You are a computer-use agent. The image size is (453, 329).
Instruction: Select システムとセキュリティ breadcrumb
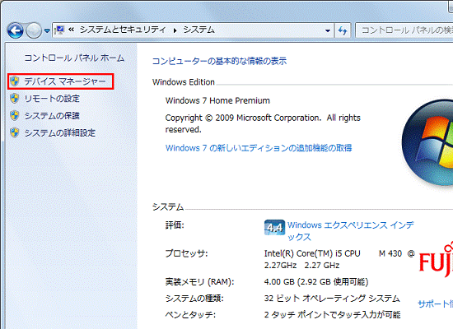(x=123, y=30)
